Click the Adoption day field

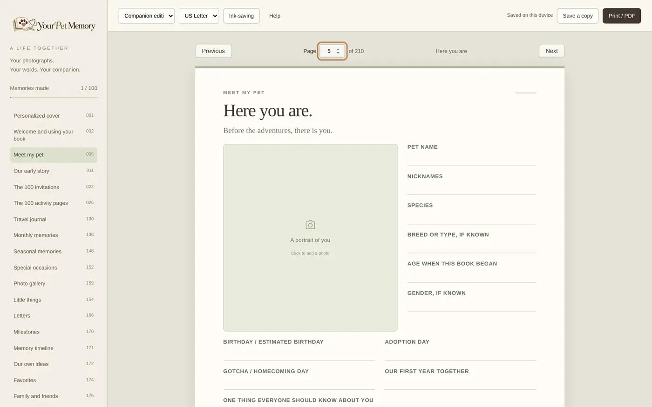461,354
